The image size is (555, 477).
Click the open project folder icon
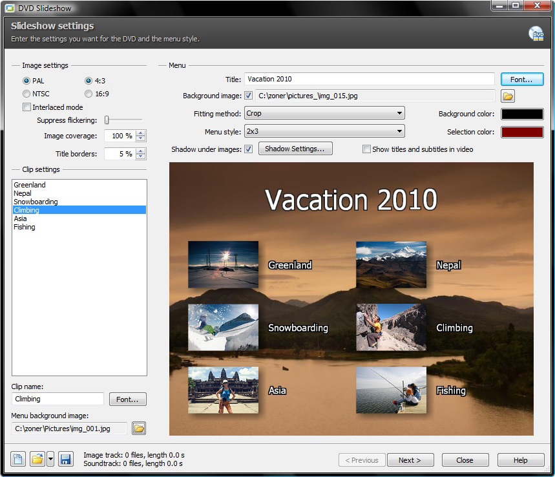[37, 460]
